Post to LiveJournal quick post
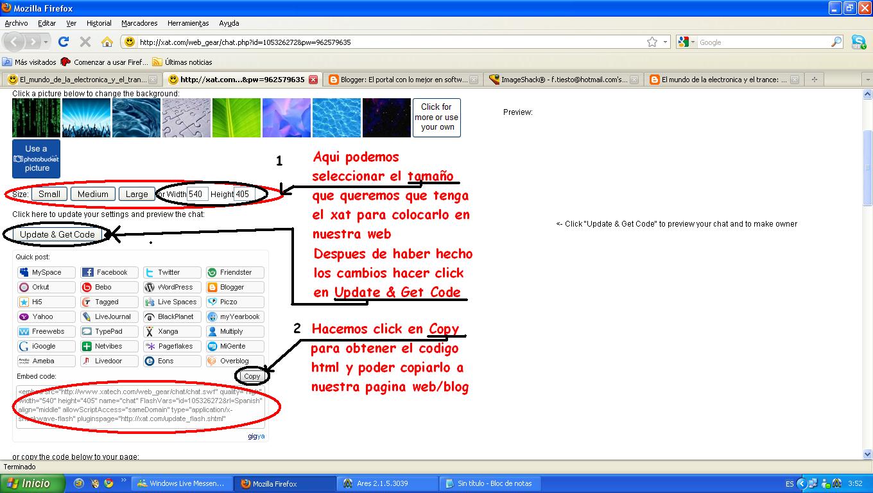The image size is (873, 493). 109,316
